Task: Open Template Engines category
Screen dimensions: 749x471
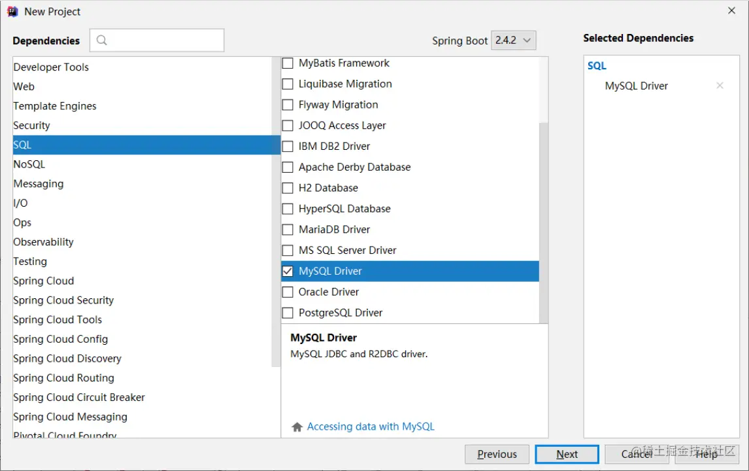Action: 142,106
